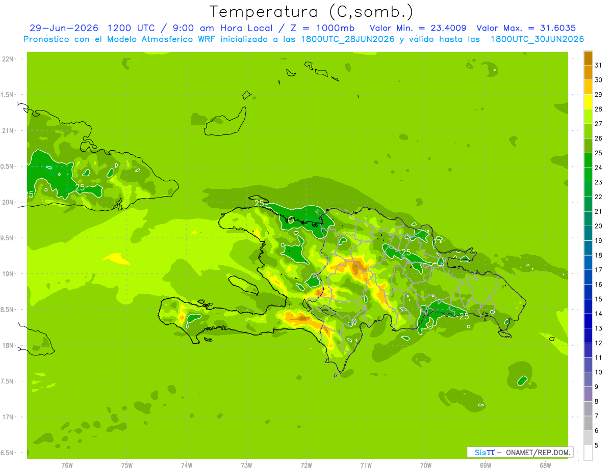The width and height of the screenshot is (612, 472).
Task: Click the '20N' latitude axis label
Action: [x=7, y=202]
